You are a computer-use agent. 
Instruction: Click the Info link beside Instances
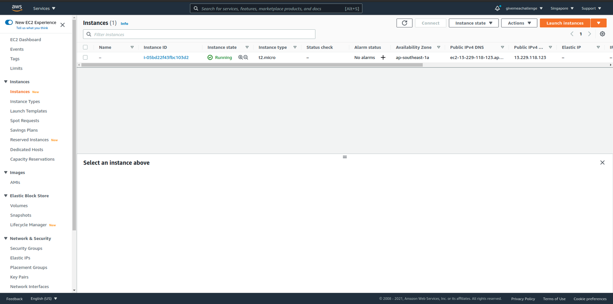pyautogui.click(x=124, y=24)
